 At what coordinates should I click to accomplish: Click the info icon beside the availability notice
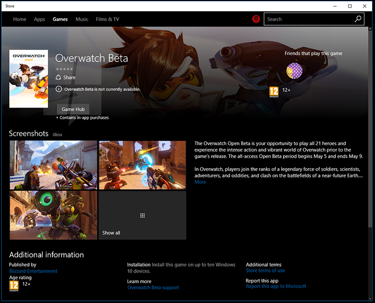58,89
